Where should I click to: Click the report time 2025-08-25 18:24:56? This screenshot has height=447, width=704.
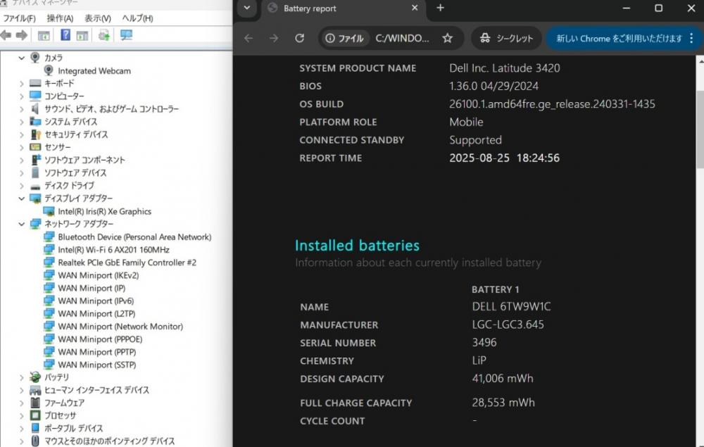pyautogui.click(x=504, y=158)
